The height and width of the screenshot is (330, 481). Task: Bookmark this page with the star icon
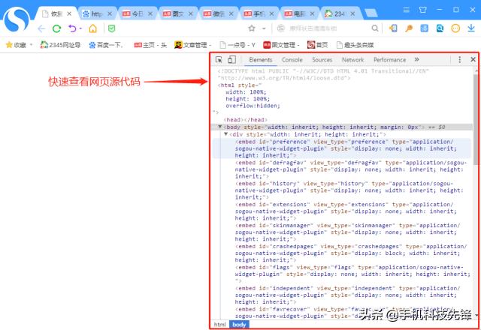pyautogui.click(x=252, y=28)
